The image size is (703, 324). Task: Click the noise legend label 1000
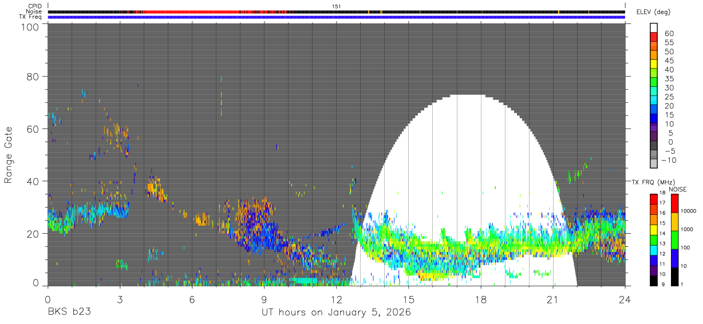point(688,229)
